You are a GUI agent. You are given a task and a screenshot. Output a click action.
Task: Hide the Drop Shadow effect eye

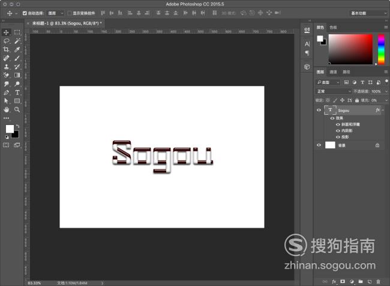point(338,137)
